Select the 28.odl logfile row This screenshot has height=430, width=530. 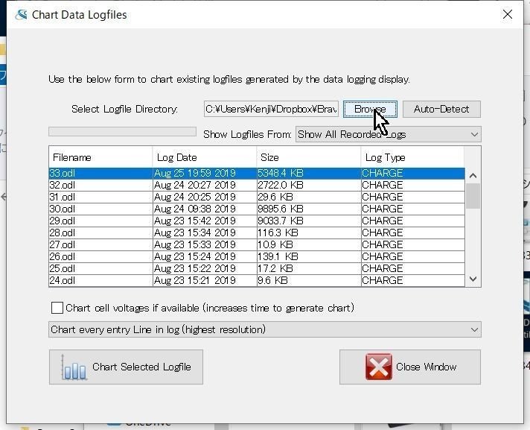pyautogui.click(x=257, y=233)
